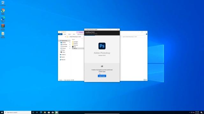Select the packages folder in Explorer

coord(76,42)
